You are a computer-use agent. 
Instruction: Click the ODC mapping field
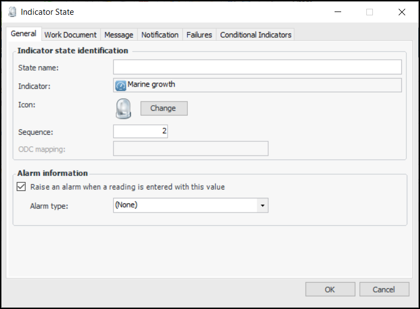coord(191,149)
